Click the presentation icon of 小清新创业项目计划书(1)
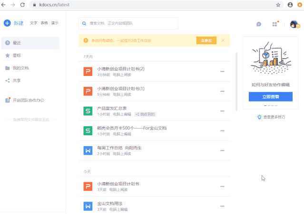304x214 pixels. point(88,91)
